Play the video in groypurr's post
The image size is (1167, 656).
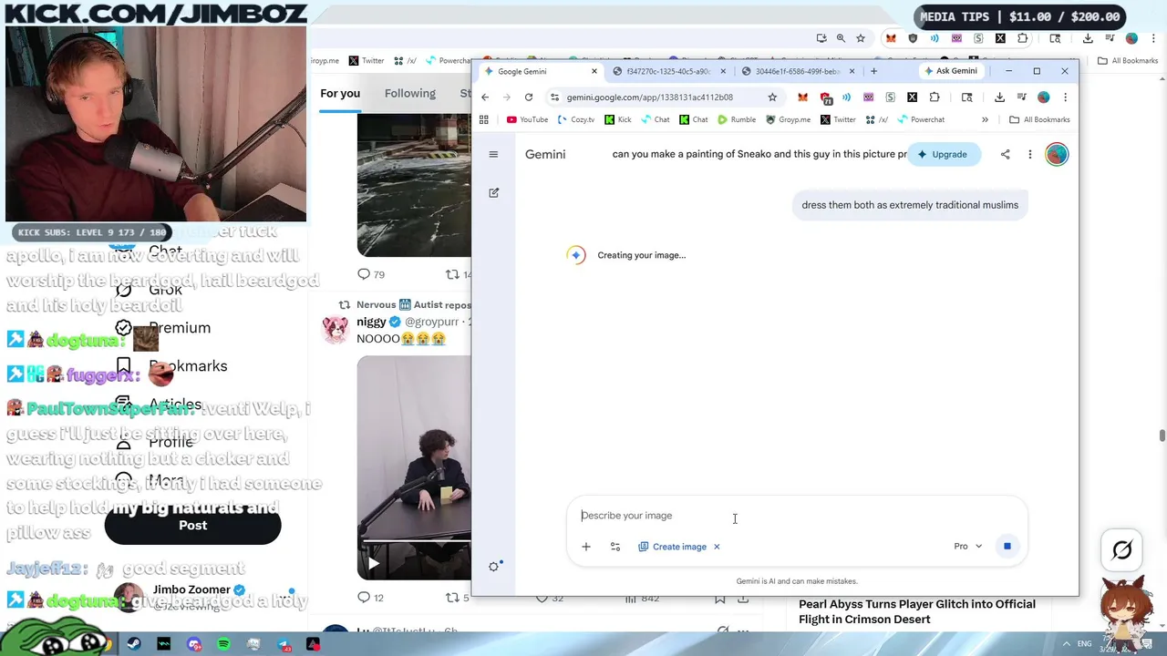pyautogui.click(x=373, y=564)
